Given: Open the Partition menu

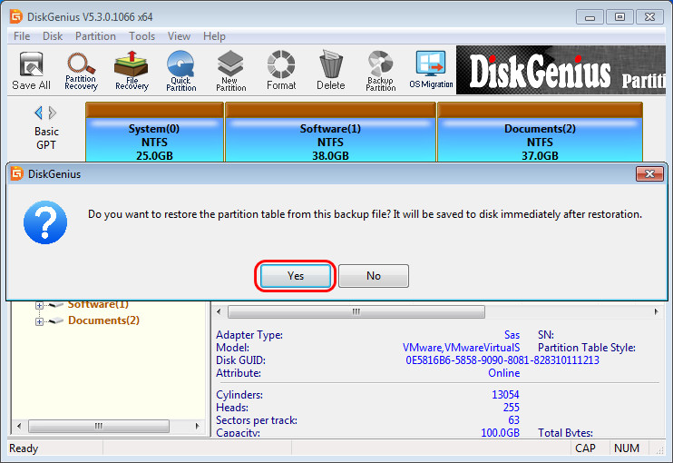Looking at the screenshot, I should (95, 36).
